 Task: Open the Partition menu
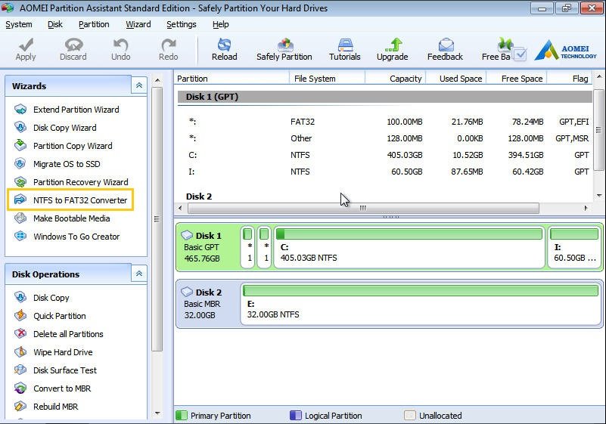[94, 24]
